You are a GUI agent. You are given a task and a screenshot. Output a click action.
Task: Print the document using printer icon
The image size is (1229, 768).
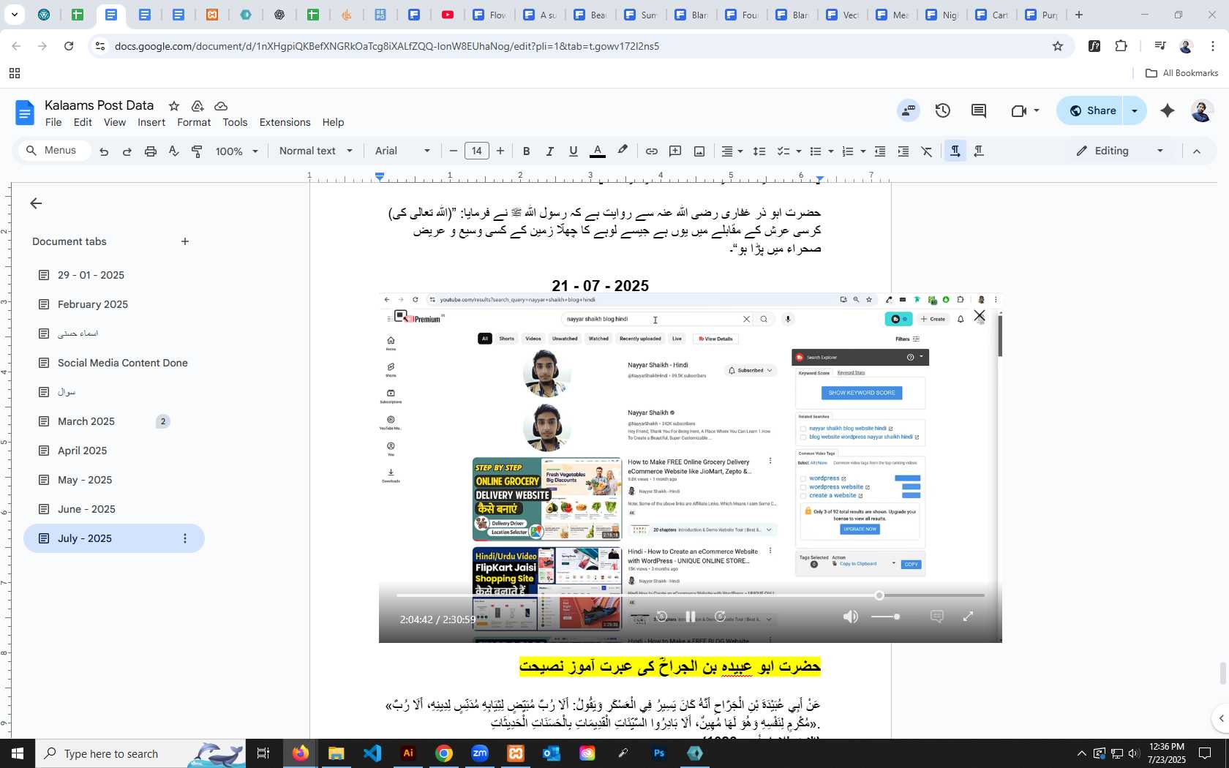pos(151,151)
